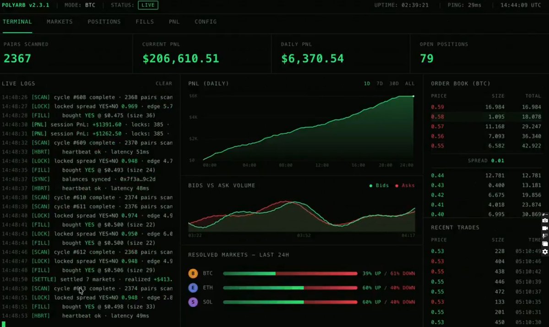Click the PING 29ms readout
Viewport: 549px width, 327px height.
pyautogui.click(x=464, y=5)
